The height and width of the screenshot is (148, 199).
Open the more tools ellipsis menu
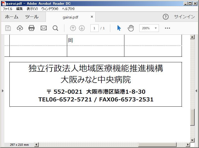pos(167,28)
